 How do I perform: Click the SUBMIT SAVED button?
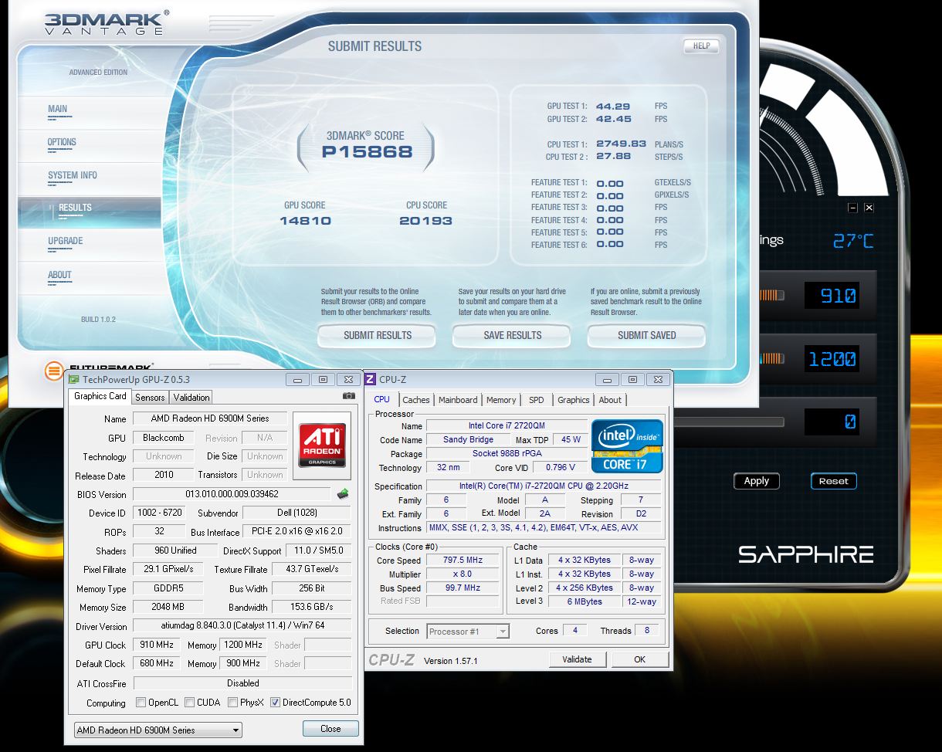click(647, 336)
